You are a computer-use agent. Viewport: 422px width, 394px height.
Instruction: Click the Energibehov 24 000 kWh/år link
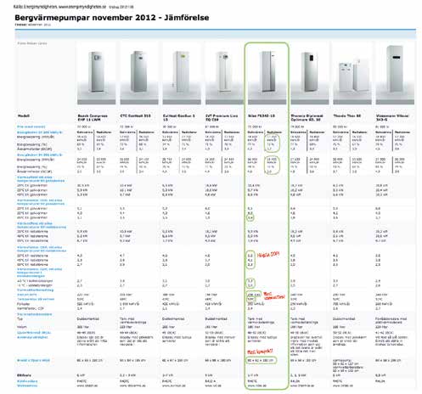click(x=40, y=155)
